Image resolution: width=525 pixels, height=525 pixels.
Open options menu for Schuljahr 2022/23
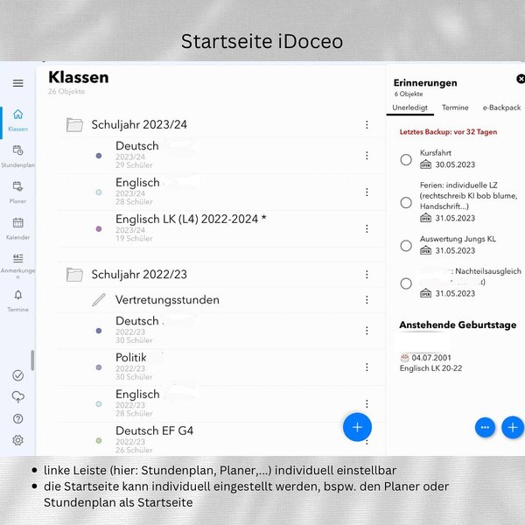pyautogui.click(x=367, y=275)
